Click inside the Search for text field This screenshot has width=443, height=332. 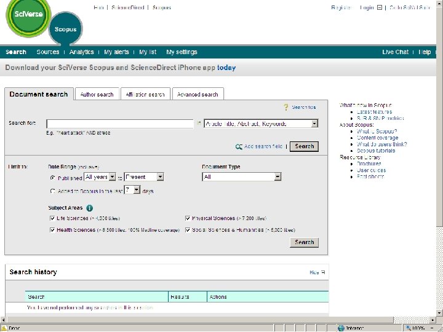[120, 124]
